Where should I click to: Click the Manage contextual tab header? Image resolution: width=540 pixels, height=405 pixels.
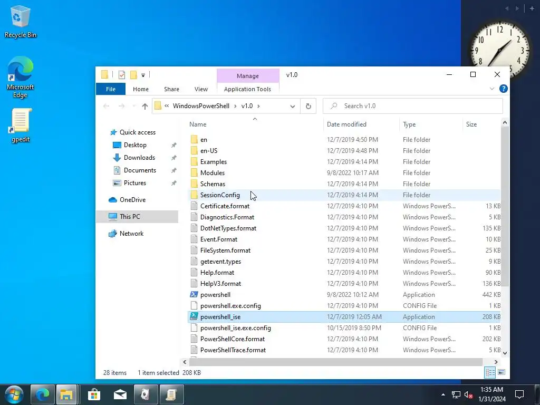[x=248, y=76]
